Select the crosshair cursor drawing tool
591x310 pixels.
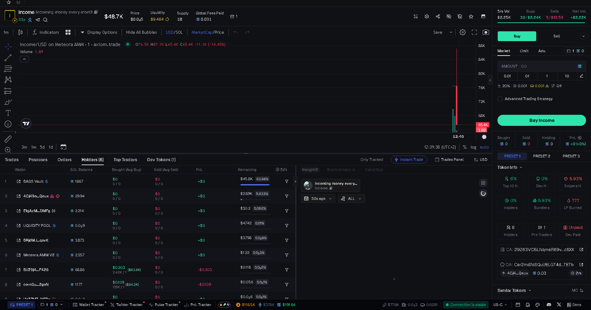[8, 46]
